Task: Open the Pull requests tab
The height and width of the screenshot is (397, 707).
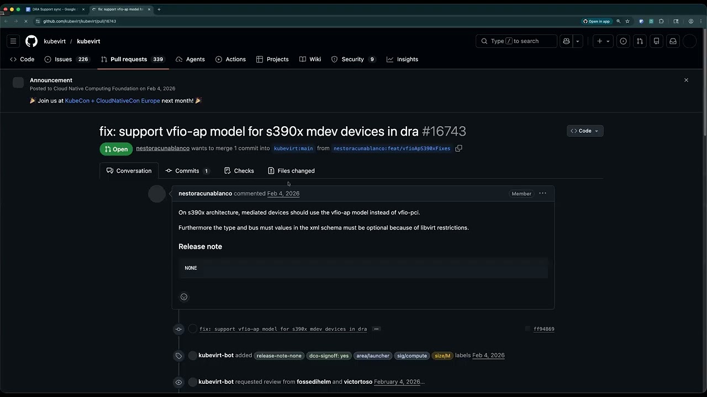Action: [133, 60]
